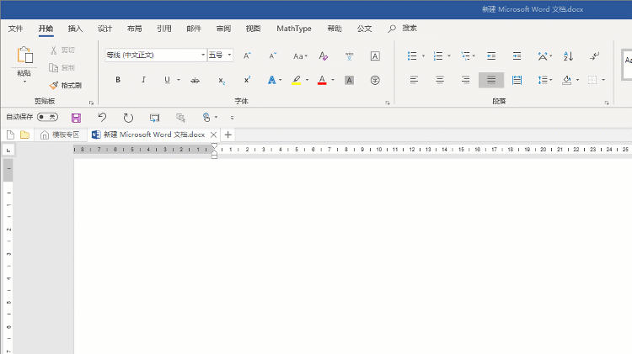Switch to the 视图 tab
The image size is (632, 354).
tap(253, 29)
